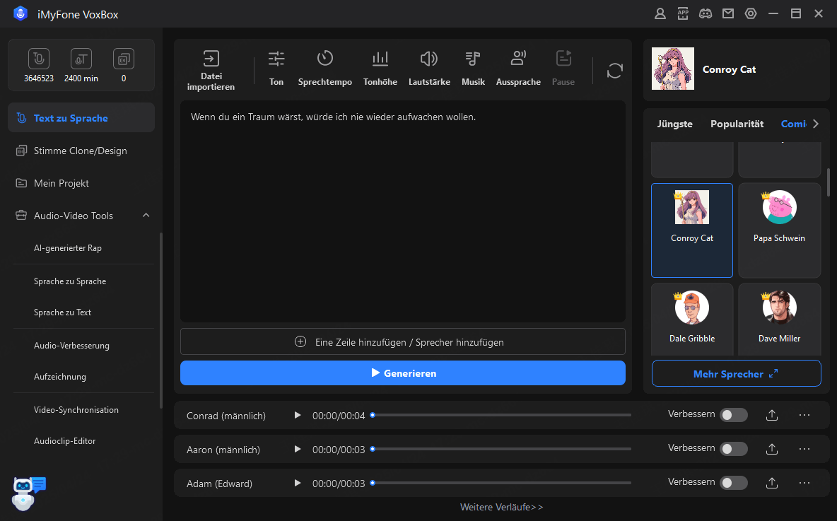Adjust Sprechtempo via its toolbar icon
The width and height of the screenshot is (837, 521).
324,59
